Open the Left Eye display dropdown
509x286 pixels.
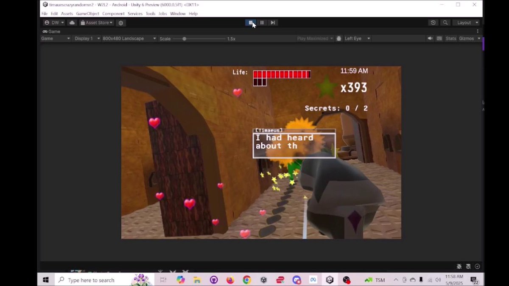(356, 38)
